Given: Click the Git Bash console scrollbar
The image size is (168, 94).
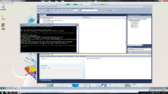Looking at the screenshot, I should pyautogui.click(x=77, y=39).
